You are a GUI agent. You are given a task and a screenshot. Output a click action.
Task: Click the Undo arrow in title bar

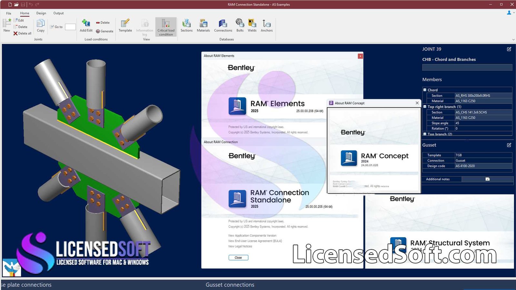[x=31, y=5]
